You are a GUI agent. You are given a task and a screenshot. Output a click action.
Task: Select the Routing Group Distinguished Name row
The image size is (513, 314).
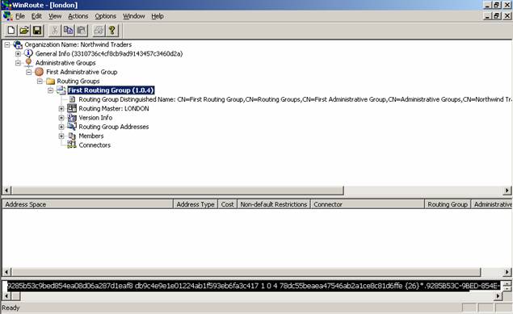tap(294, 99)
